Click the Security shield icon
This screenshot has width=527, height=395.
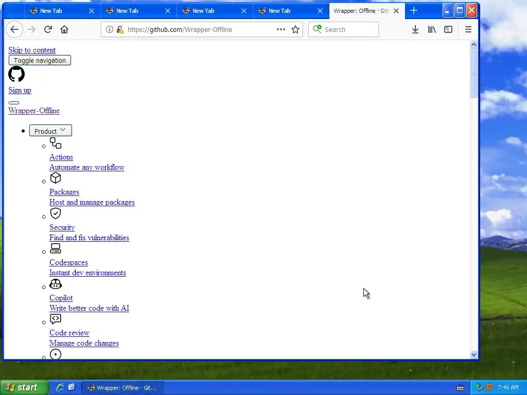coord(56,213)
